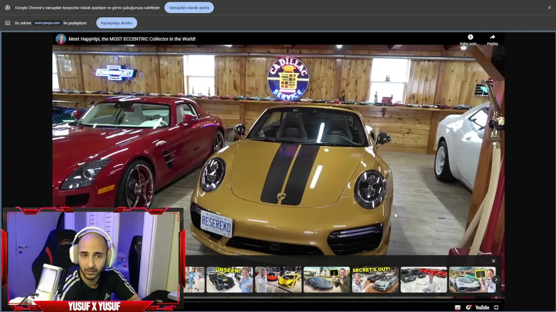Click the Chrome logo in the notification bar
This screenshot has width=556, height=312.
pyautogui.click(x=7, y=7)
